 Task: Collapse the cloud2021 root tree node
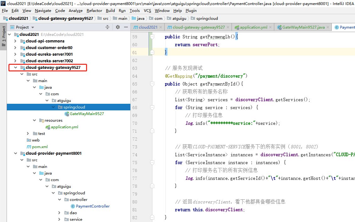click(9, 35)
